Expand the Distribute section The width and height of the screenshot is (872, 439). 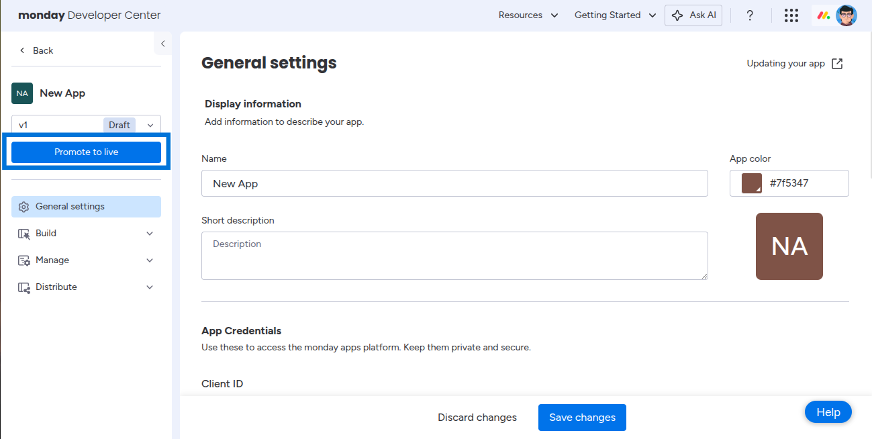tap(86, 287)
